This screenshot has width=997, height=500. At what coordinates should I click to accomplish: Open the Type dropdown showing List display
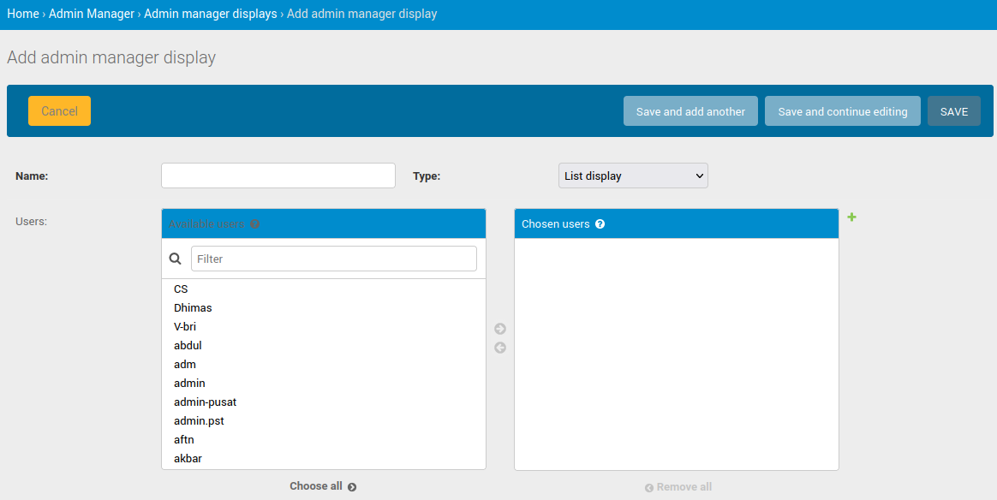[633, 175]
